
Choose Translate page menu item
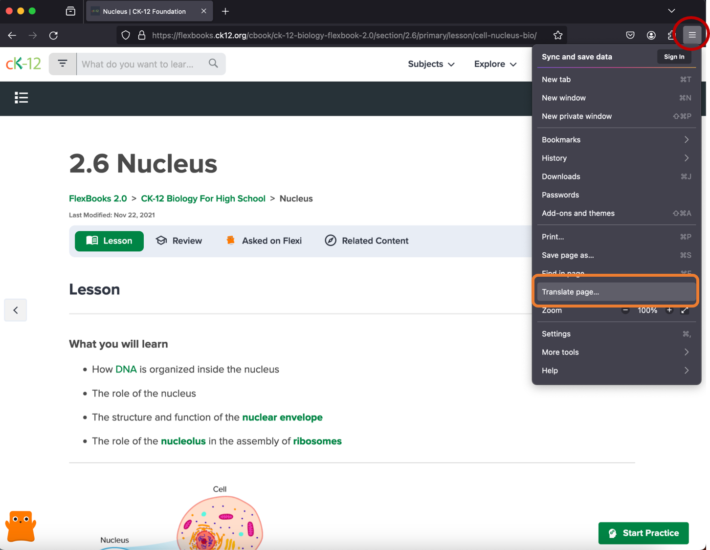click(x=616, y=292)
